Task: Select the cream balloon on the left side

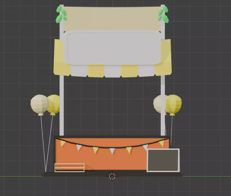Action: [39, 105]
